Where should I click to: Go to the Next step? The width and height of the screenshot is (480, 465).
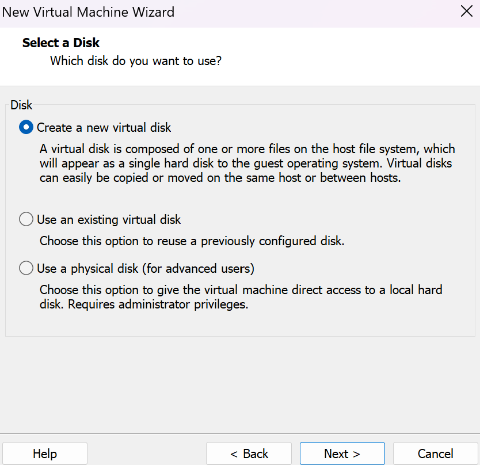(342, 453)
